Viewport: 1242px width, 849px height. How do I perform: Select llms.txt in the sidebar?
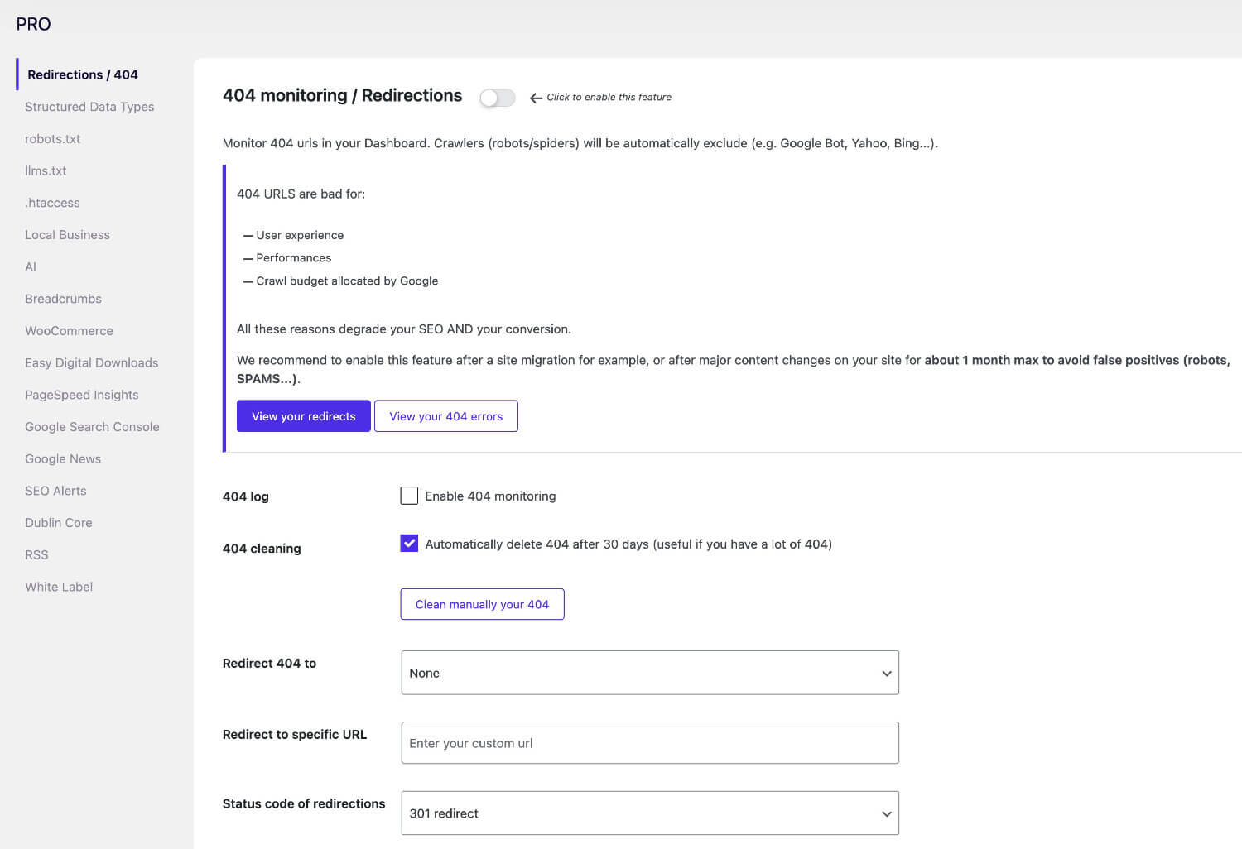coord(46,171)
